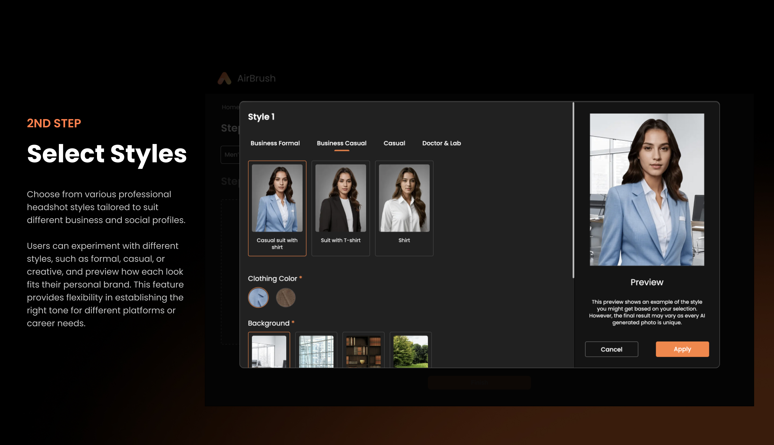Screen dimensions: 774x445
Task: Click the large preview portrait image
Action: pos(647,189)
